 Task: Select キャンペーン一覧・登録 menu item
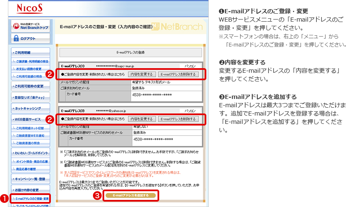[x=30, y=179]
